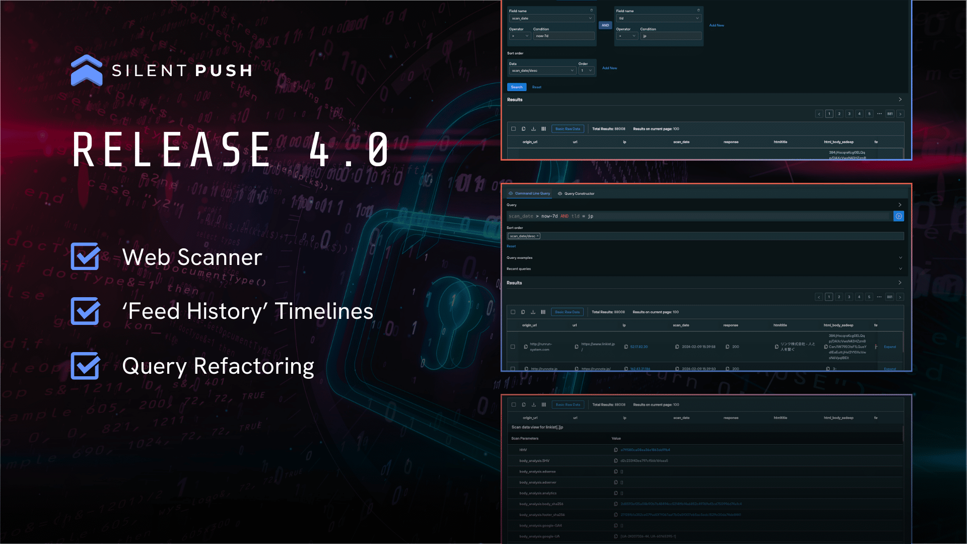
Task: Copy scan date 2024-02-09 15:39:58
Action: [x=677, y=347]
